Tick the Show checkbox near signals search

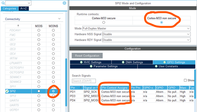point(185,80)
